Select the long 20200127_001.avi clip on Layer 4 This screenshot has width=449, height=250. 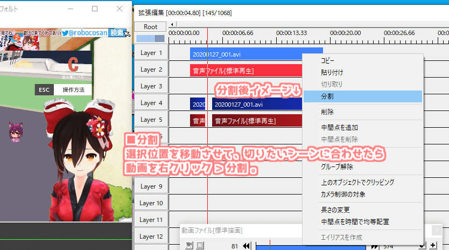[257, 104]
